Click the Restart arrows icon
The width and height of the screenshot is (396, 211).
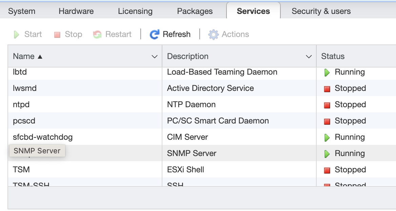pyautogui.click(x=97, y=34)
